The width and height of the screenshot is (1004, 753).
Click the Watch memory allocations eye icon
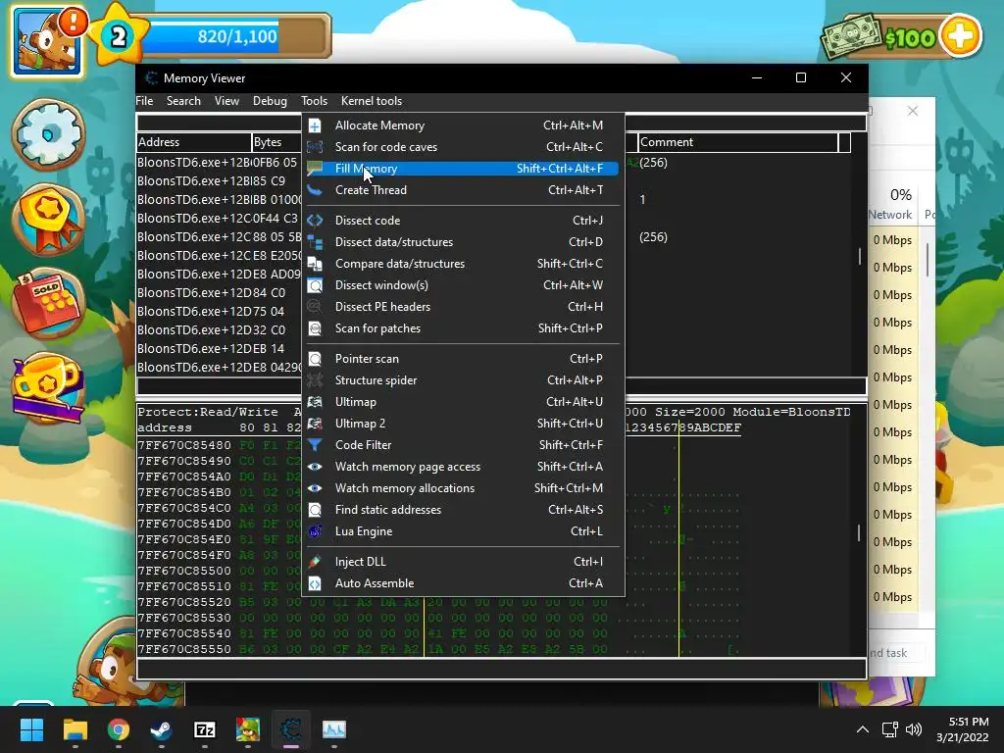[x=315, y=488]
